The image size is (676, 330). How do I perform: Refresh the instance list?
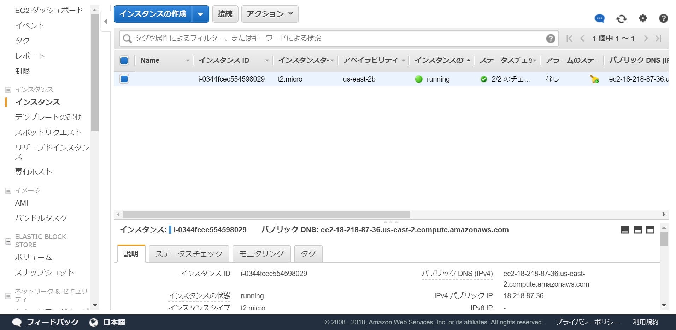coord(621,19)
